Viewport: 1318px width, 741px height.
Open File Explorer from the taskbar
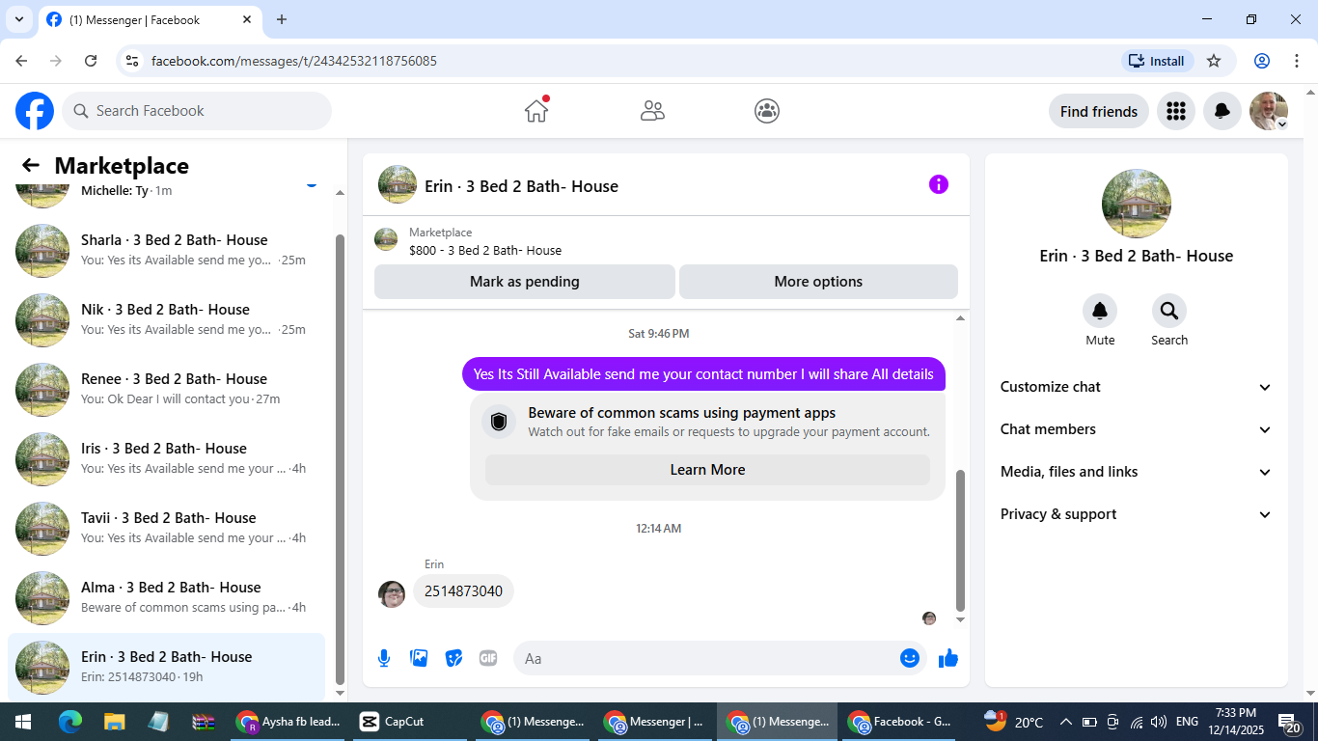[x=114, y=722]
